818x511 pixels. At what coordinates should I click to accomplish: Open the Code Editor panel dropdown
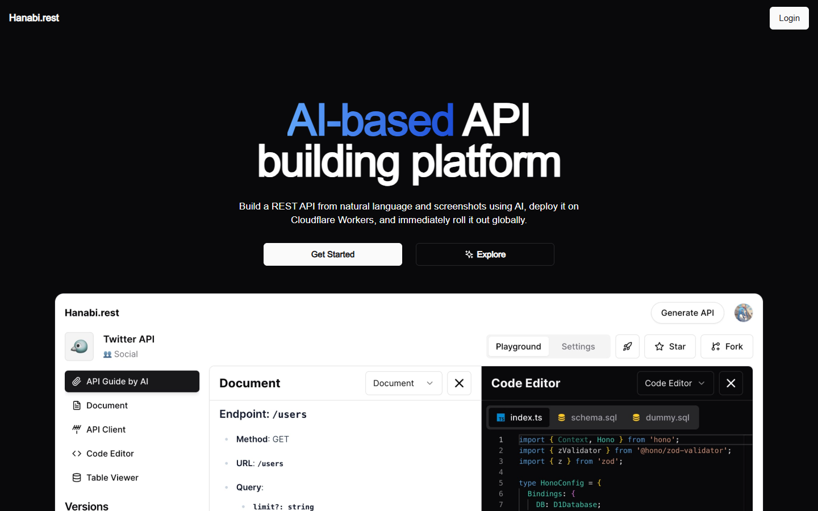pos(675,383)
